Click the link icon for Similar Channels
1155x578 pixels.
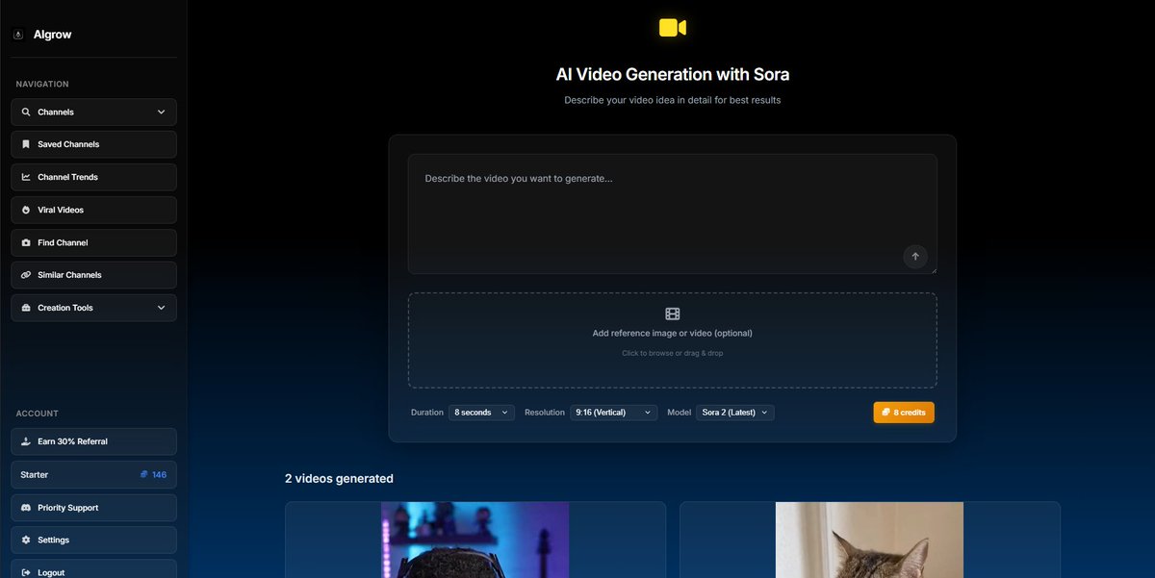26,275
